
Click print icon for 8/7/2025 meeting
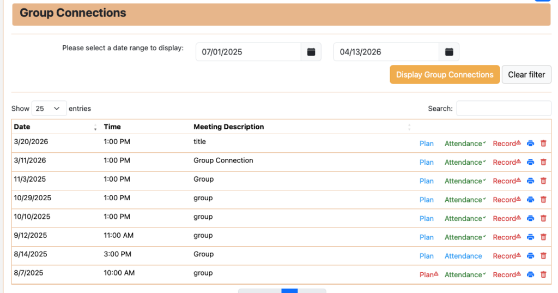point(531,275)
